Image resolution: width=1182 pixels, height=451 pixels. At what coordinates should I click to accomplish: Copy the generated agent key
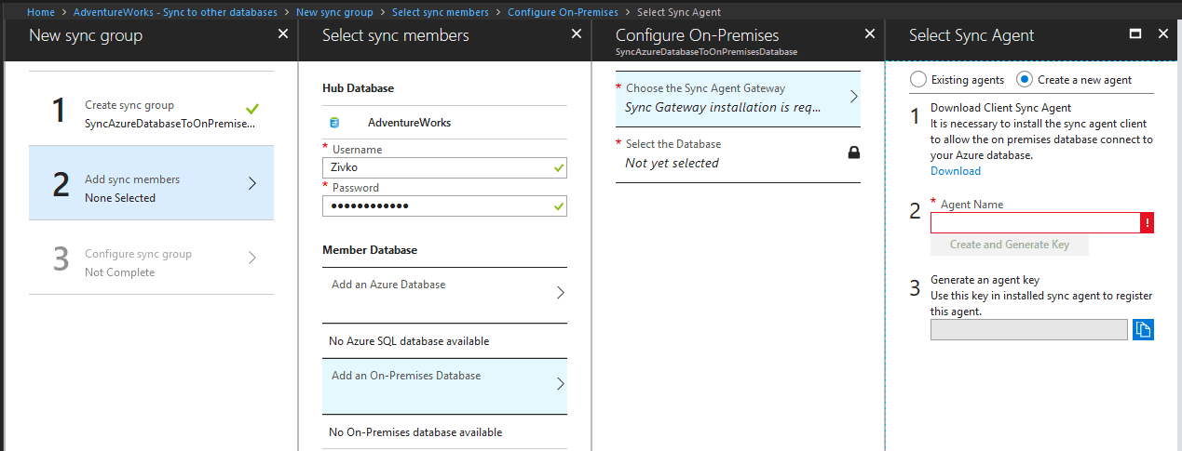(1143, 329)
